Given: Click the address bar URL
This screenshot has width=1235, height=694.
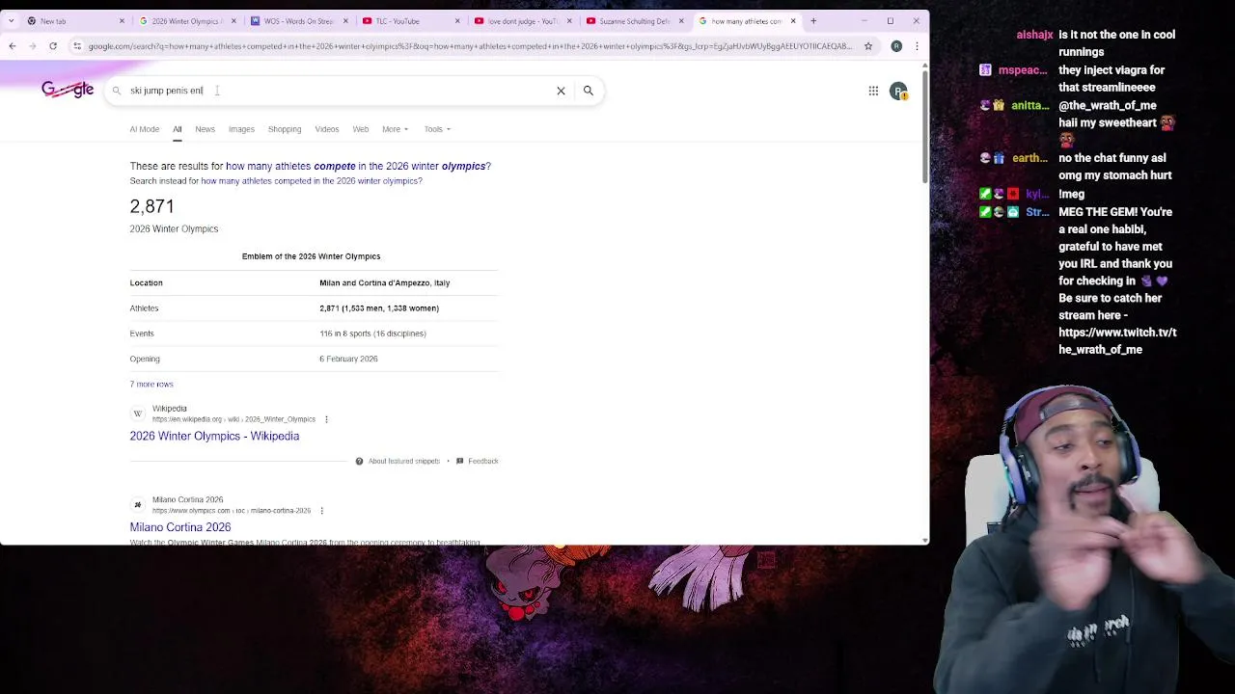Looking at the screenshot, I should click(x=470, y=46).
